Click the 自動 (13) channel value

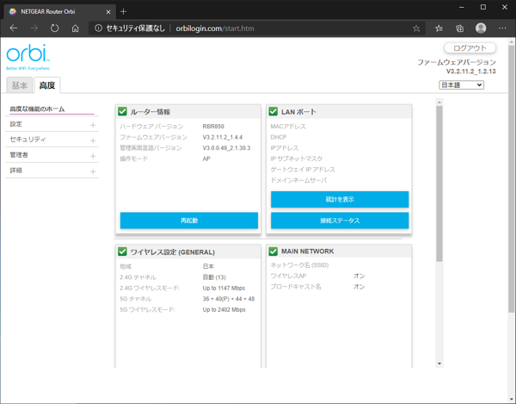click(x=214, y=277)
